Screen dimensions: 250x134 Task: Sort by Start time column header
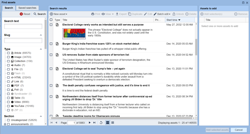coord(173,20)
